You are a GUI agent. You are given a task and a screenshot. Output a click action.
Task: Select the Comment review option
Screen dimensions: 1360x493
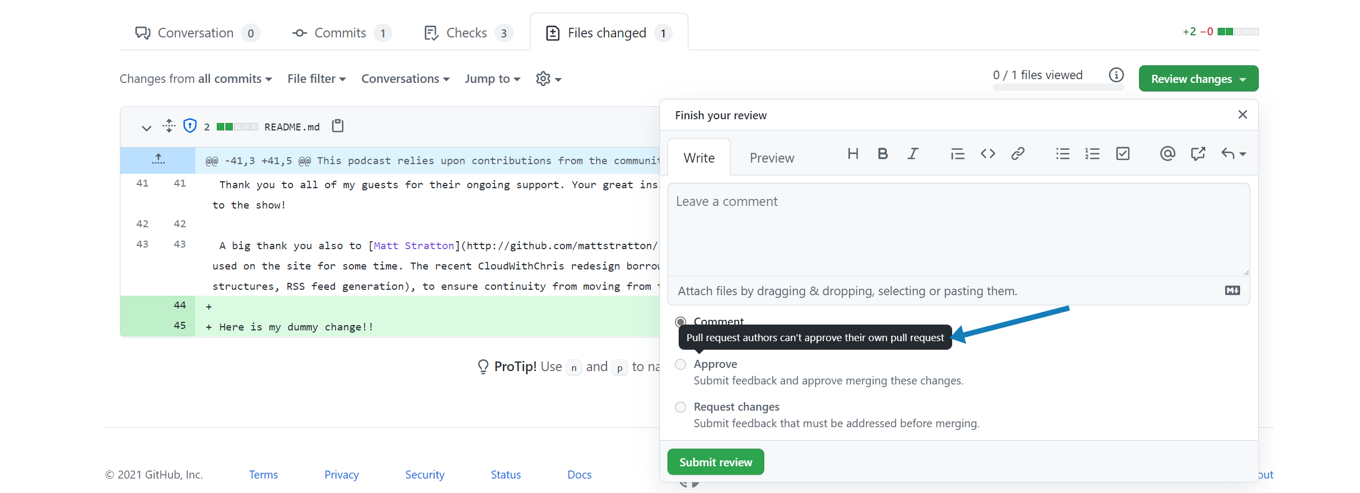680,322
